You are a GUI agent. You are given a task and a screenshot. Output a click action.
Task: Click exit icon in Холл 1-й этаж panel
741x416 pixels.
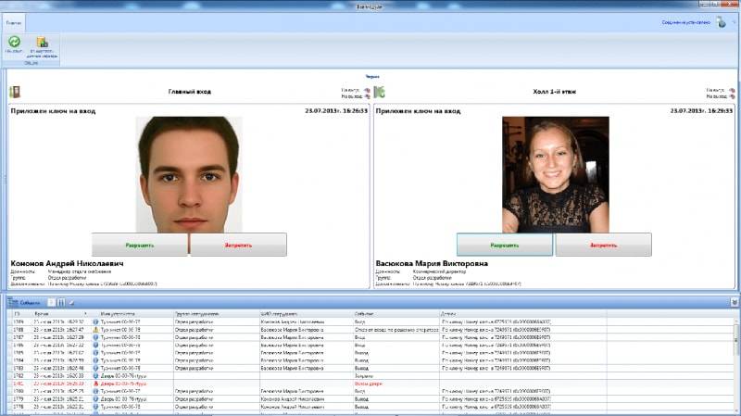coord(732,96)
